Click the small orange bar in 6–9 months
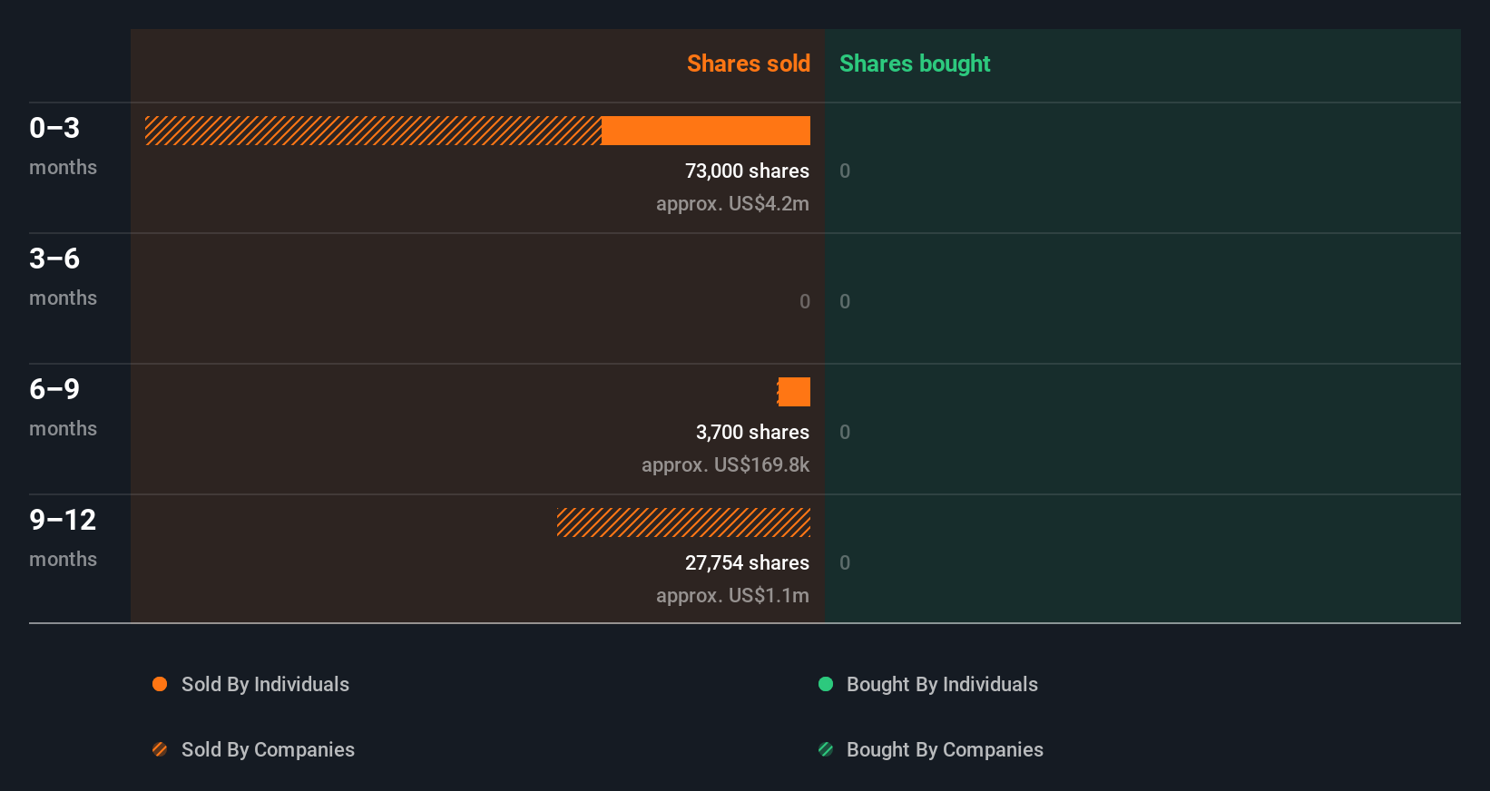The width and height of the screenshot is (1490, 791). (794, 392)
